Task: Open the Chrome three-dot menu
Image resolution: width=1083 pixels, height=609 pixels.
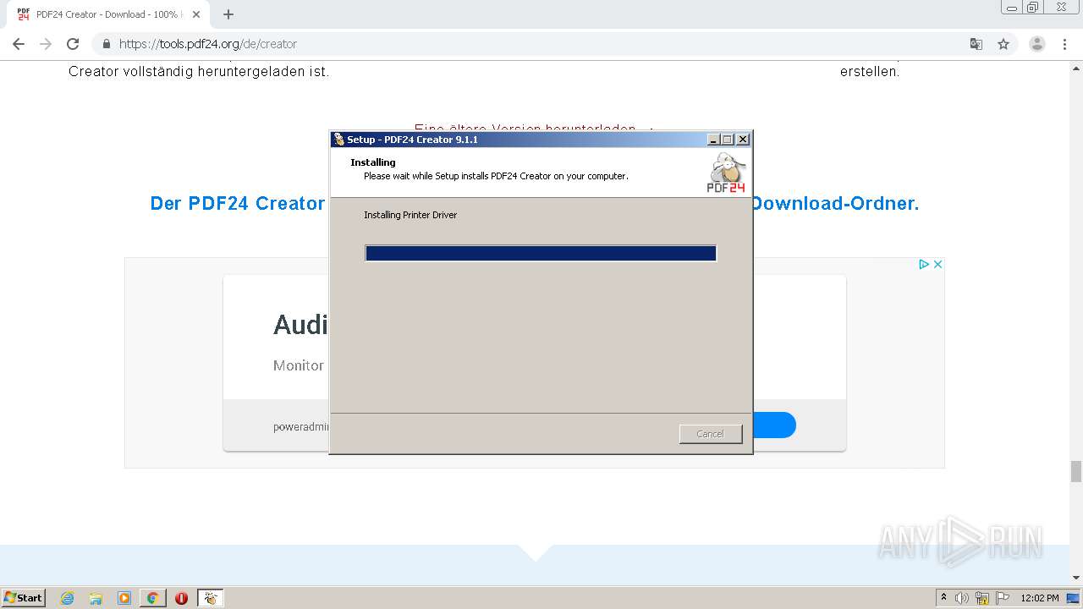Action: click(1064, 44)
